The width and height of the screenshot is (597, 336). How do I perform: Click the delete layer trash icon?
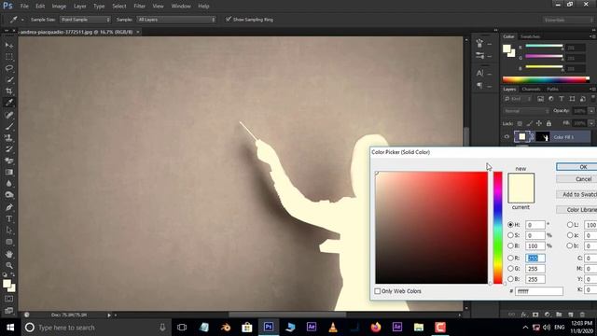(582, 315)
